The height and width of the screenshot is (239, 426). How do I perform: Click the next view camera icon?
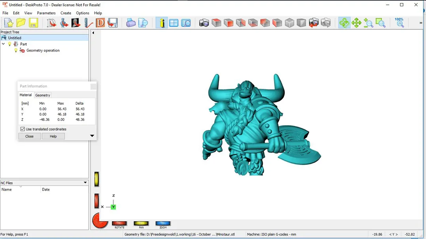coord(326,23)
